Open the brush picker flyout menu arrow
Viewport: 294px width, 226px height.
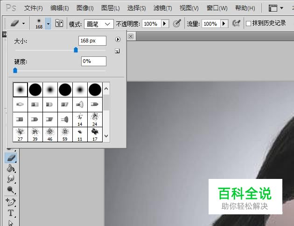coord(118,40)
